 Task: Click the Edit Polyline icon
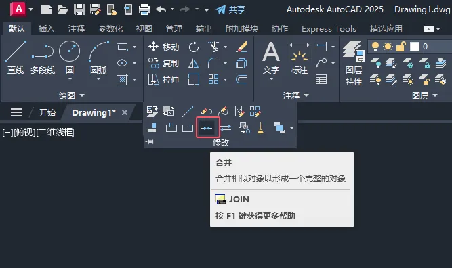(x=207, y=111)
